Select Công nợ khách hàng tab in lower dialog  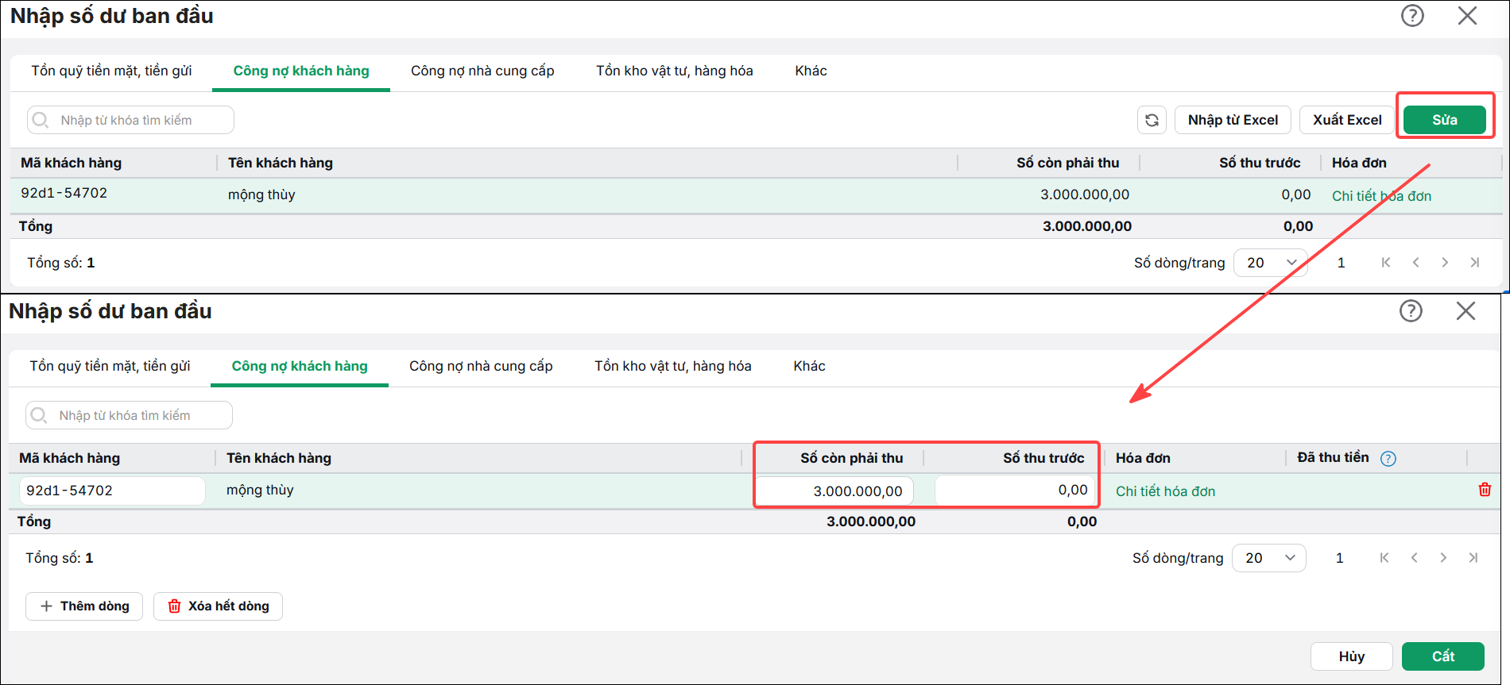point(300,366)
